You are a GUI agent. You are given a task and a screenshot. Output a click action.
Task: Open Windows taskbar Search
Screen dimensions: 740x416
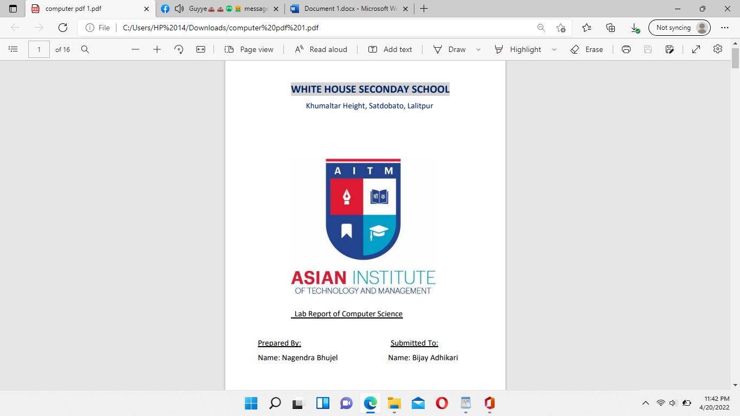[x=275, y=403]
